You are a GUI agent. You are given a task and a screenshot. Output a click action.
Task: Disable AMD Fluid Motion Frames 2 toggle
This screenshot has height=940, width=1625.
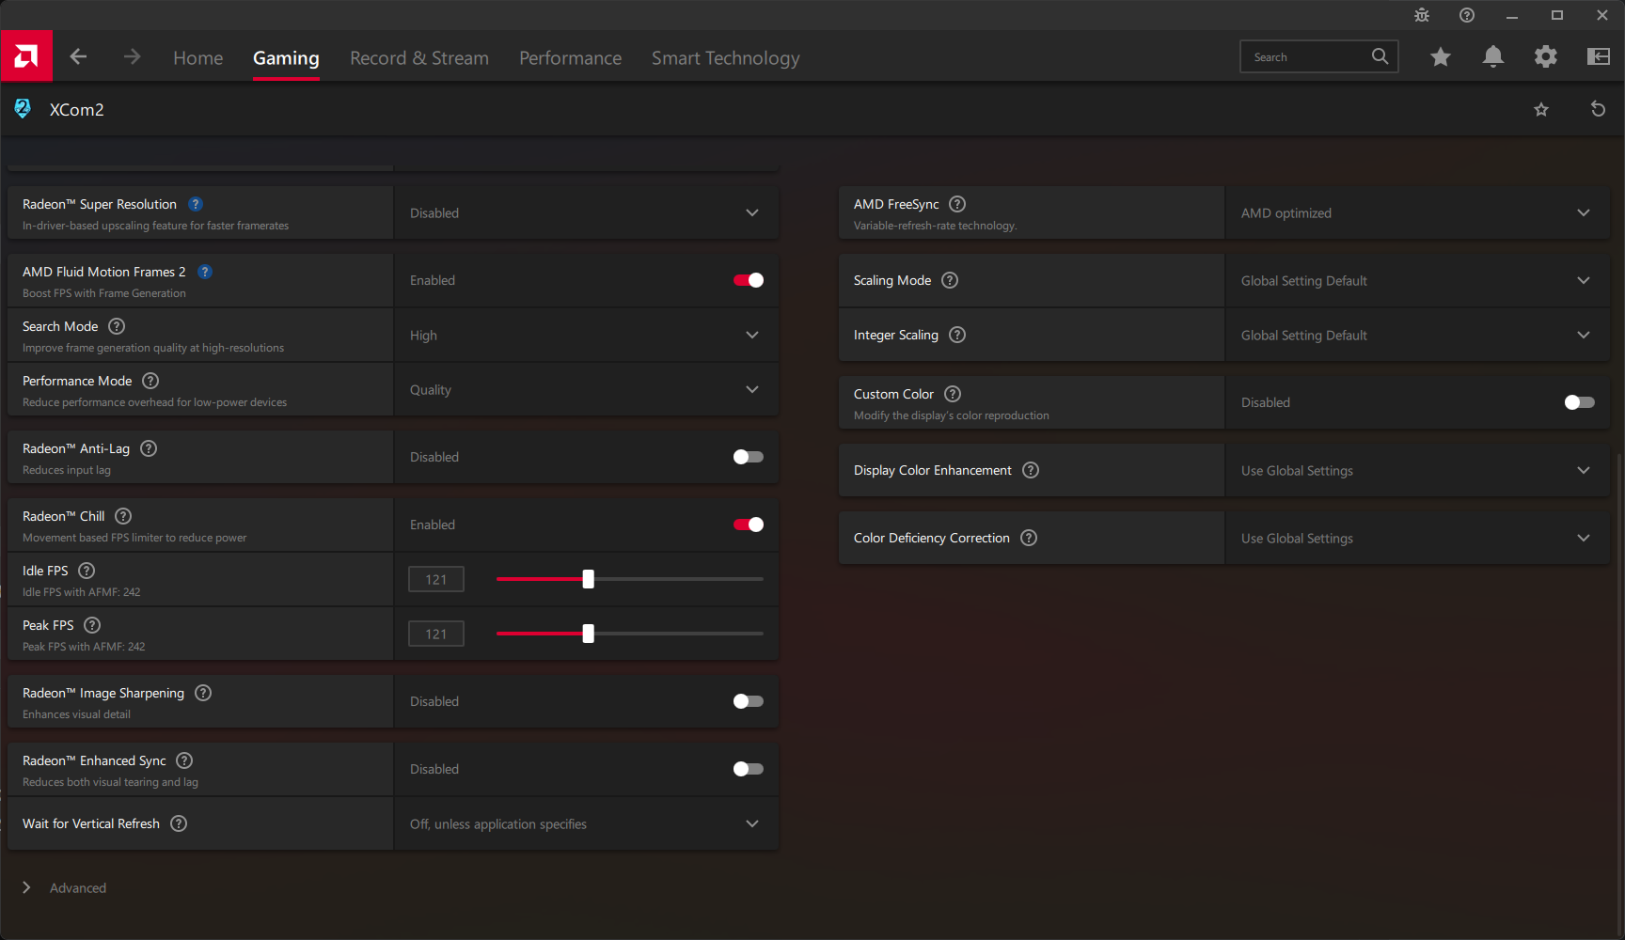click(x=749, y=280)
